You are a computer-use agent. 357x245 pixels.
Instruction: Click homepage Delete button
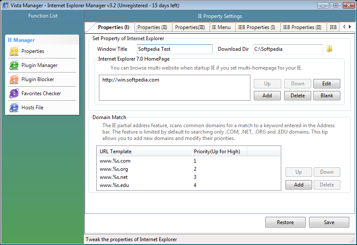pos(297,96)
